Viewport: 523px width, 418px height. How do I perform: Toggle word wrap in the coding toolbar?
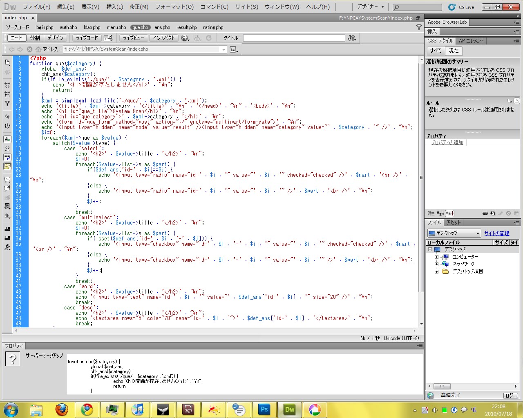(7, 157)
